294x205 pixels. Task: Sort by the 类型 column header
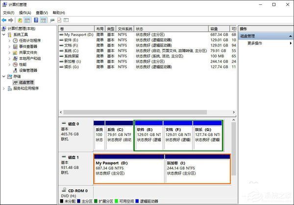pos(111,29)
